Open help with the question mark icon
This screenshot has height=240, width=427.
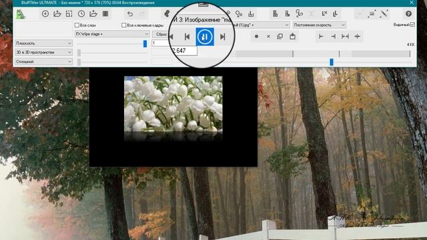coord(408,13)
